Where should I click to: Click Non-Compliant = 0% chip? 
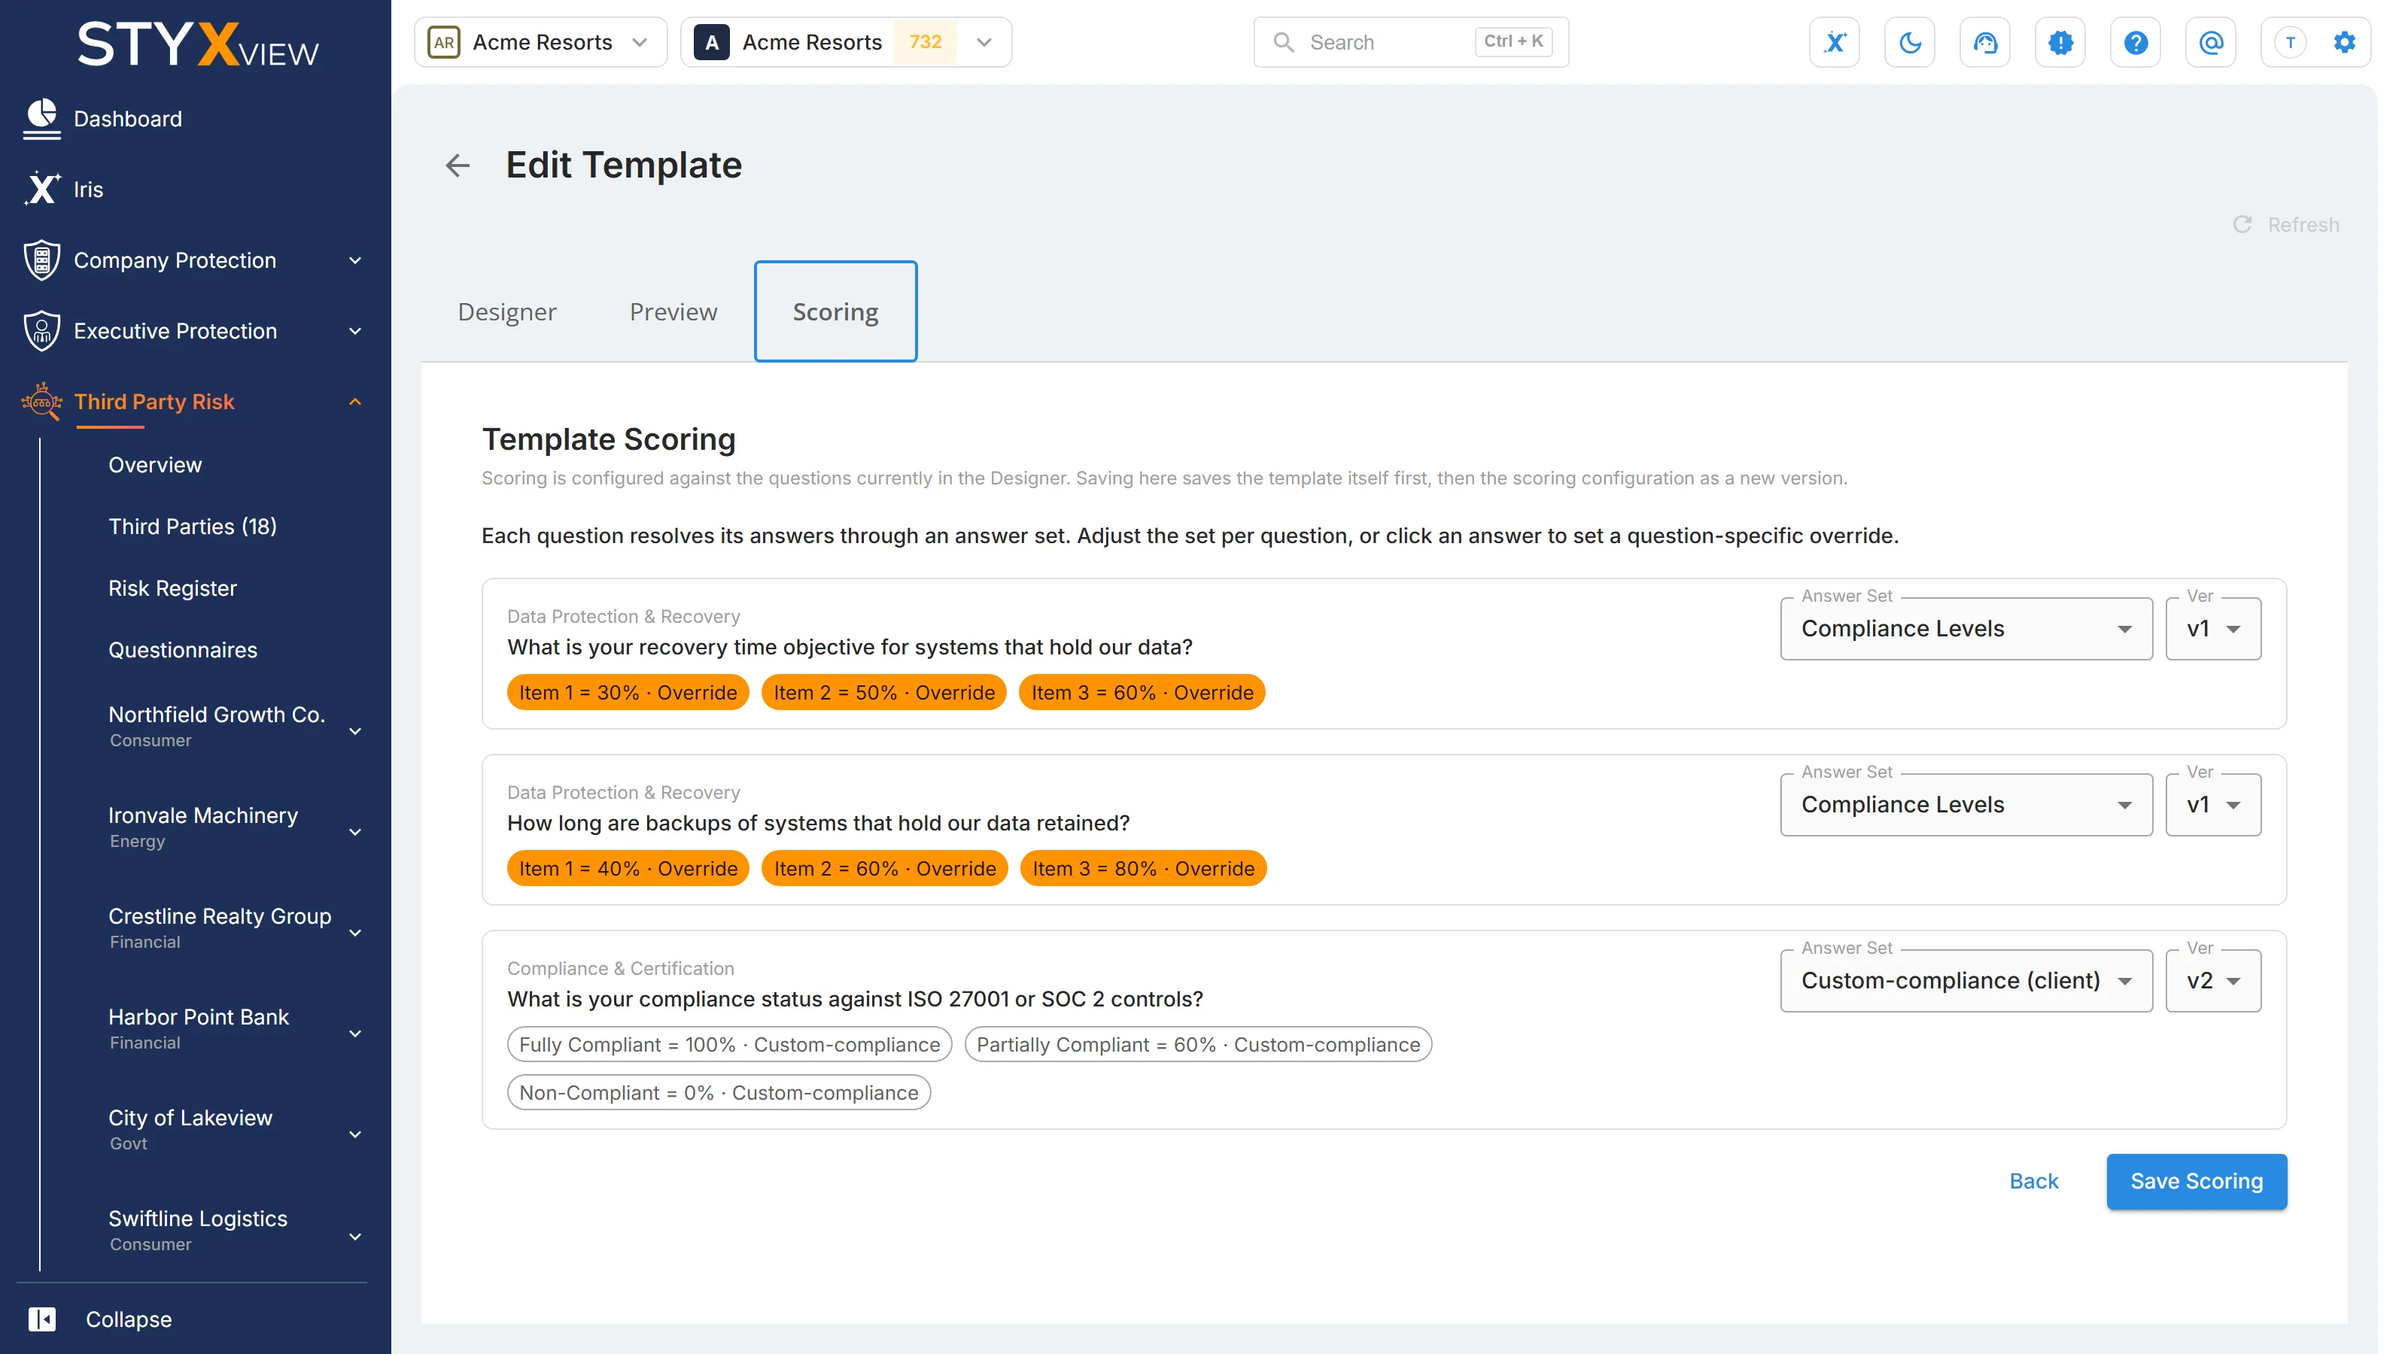click(718, 1092)
